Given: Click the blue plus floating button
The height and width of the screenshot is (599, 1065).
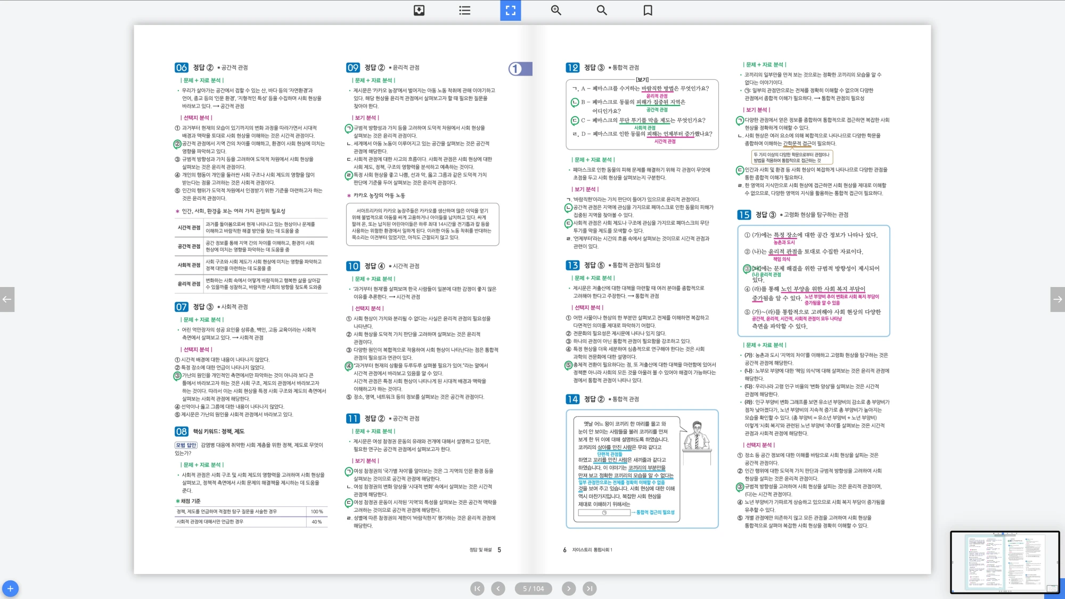Looking at the screenshot, I should (10, 588).
